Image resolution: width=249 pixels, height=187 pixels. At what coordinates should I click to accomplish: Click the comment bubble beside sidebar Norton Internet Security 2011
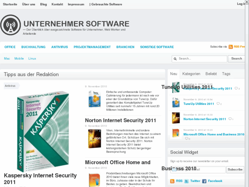click(230, 119)
